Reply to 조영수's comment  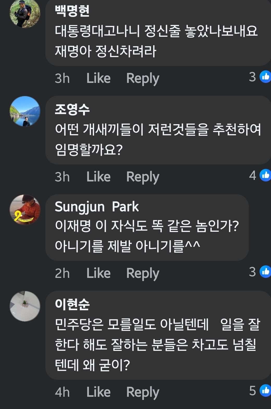click(x=143, y=176)
